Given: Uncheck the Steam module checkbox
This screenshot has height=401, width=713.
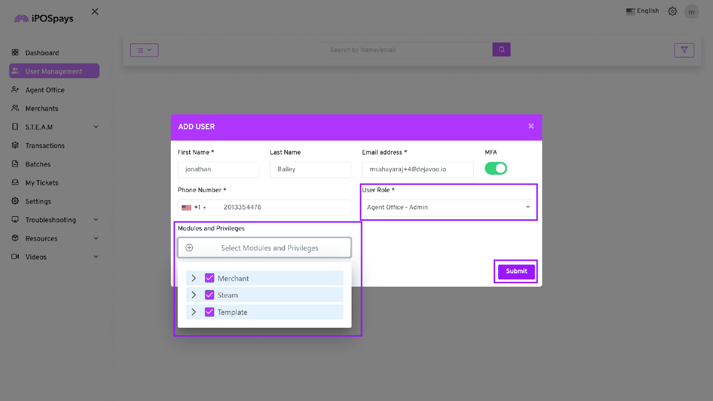Looking at the screenshot, I should click(209, 295).
